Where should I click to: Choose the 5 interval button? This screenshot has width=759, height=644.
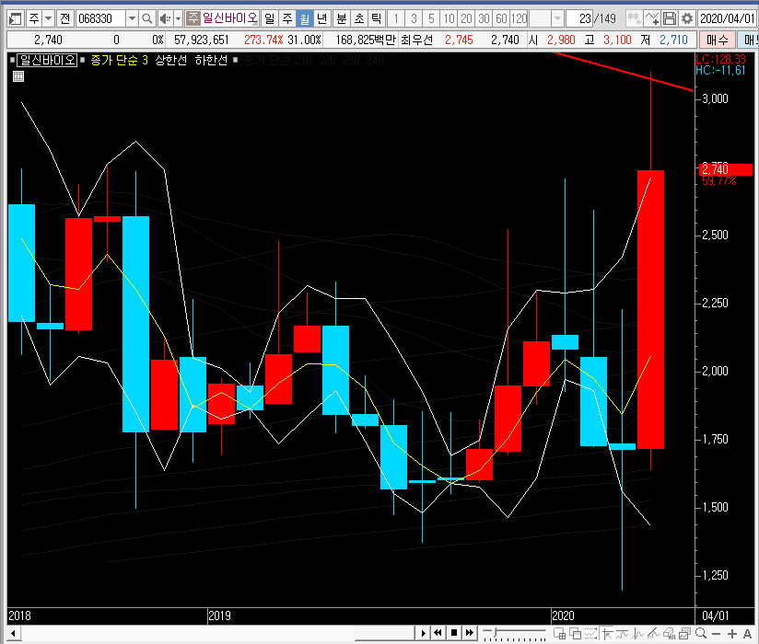pos(431,18)
